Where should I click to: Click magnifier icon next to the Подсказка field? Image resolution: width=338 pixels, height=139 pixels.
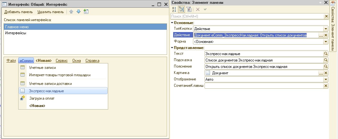tap(326, 60)
